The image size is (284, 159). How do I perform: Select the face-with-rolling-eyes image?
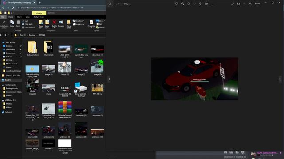coord(32,71)
